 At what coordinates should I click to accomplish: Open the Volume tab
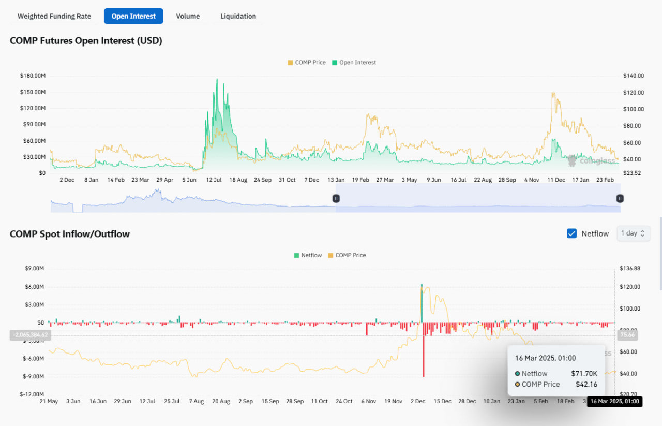188,16
